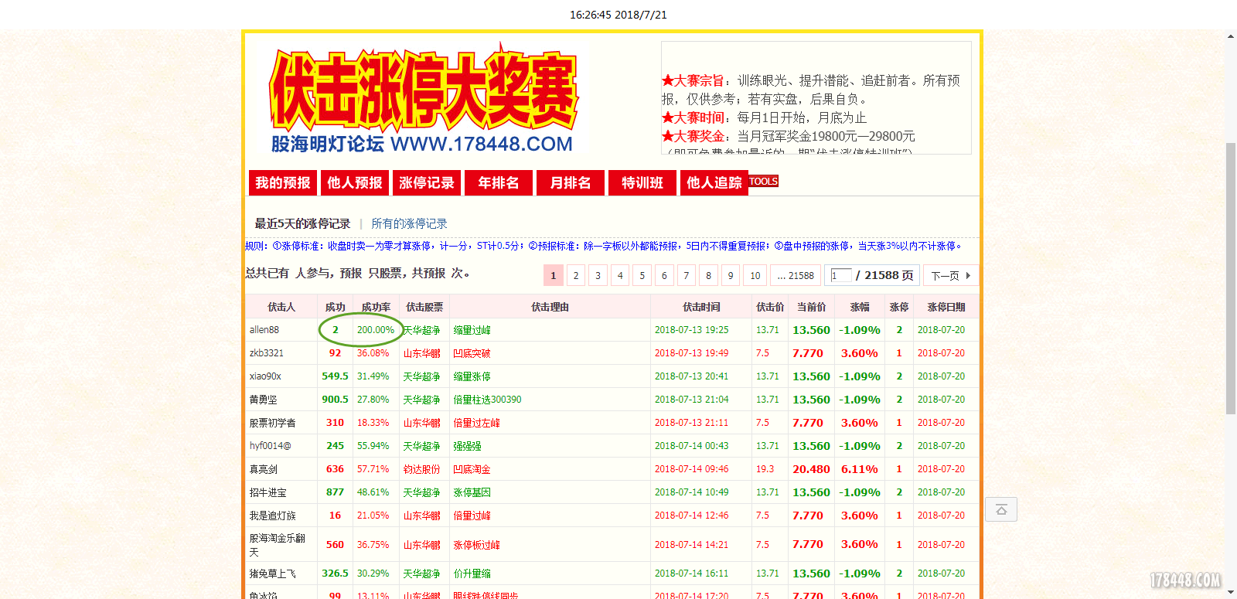Select 最近5天的涨停记录 view
1237x599 pixels.
(x=302, y=223)
